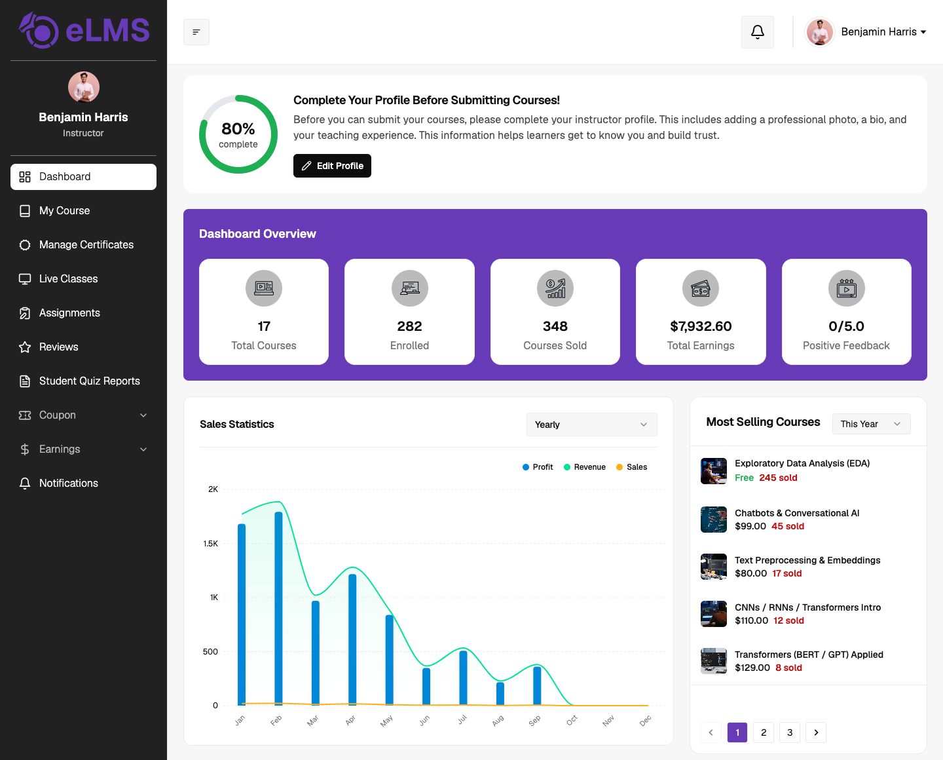Click the Student Quiz Reports document icon
The height and width of the screenshot is (760, 943).
25,381
